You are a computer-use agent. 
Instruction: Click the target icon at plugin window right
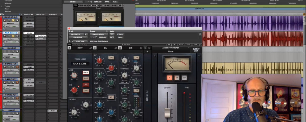point(200,34)
